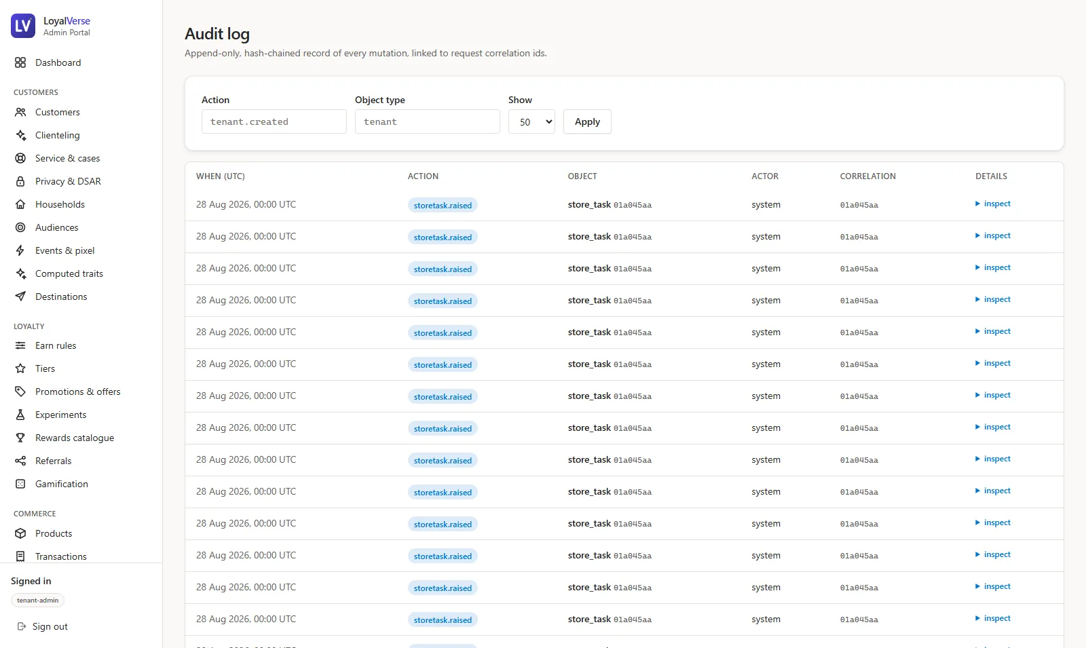This screenshot has width=1086, height=648.
Task: Click the Audit log page heading
Action: pos(217,34)
